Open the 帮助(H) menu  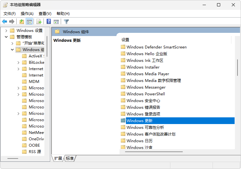pos(63,14)
